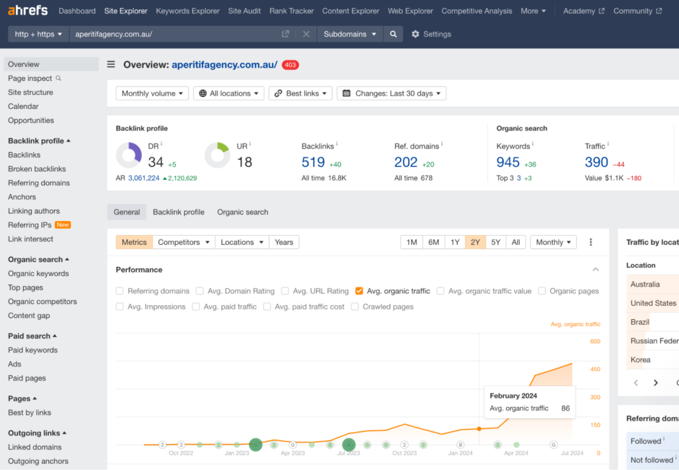The width and height of the screenshot is (679, 470).
Task: Click DR info icon
Action: (162, 144)
